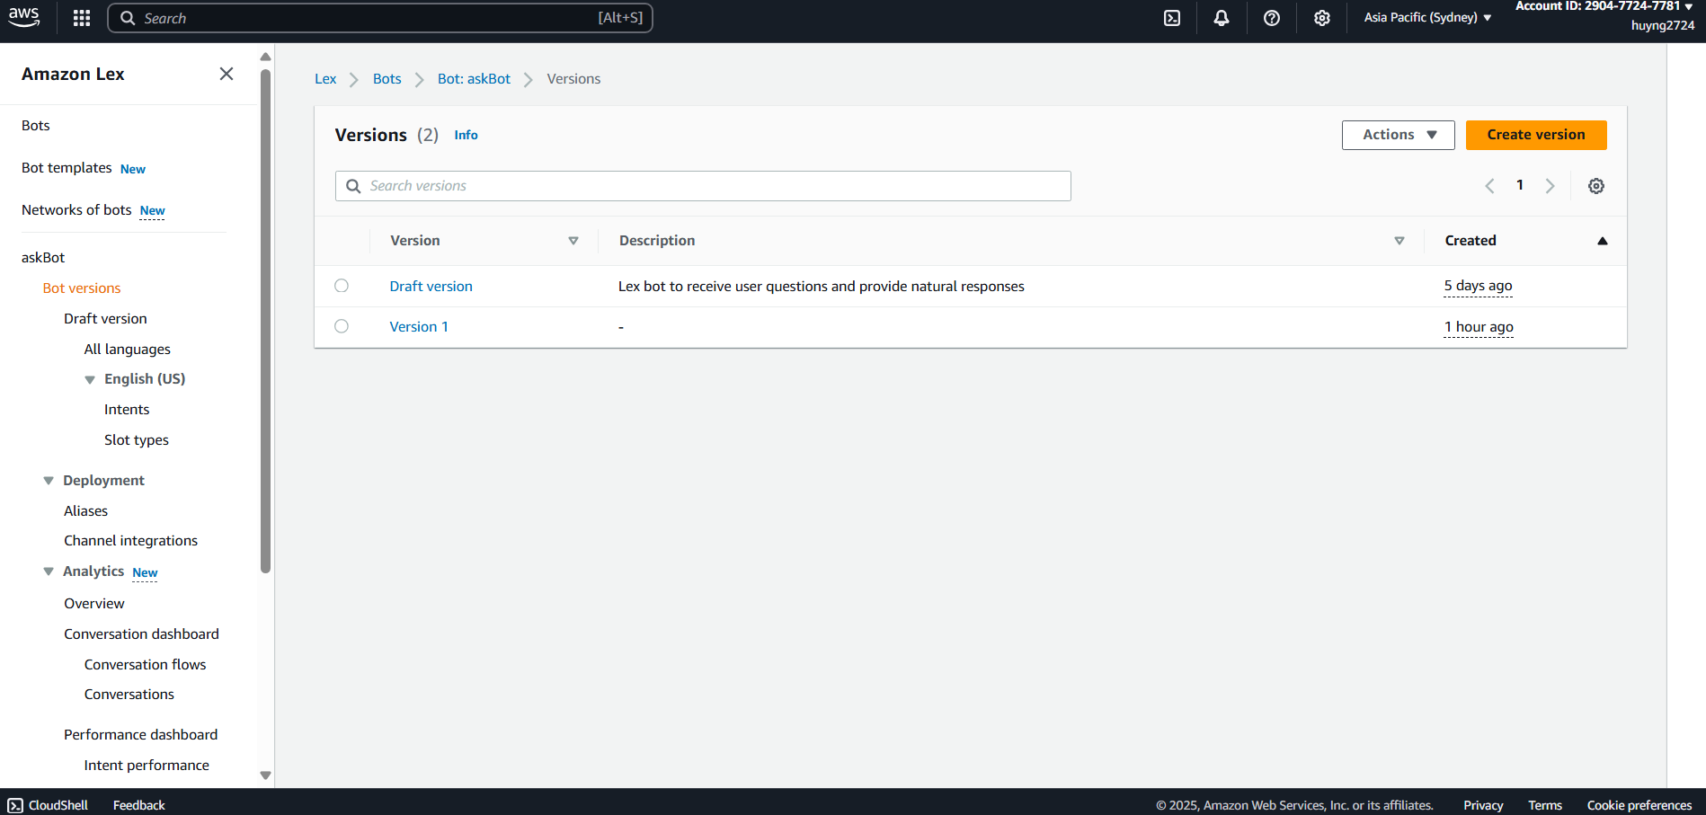Open Draft version in the sidebar tree
1706x815 pixels.
(x=105, y=319)
